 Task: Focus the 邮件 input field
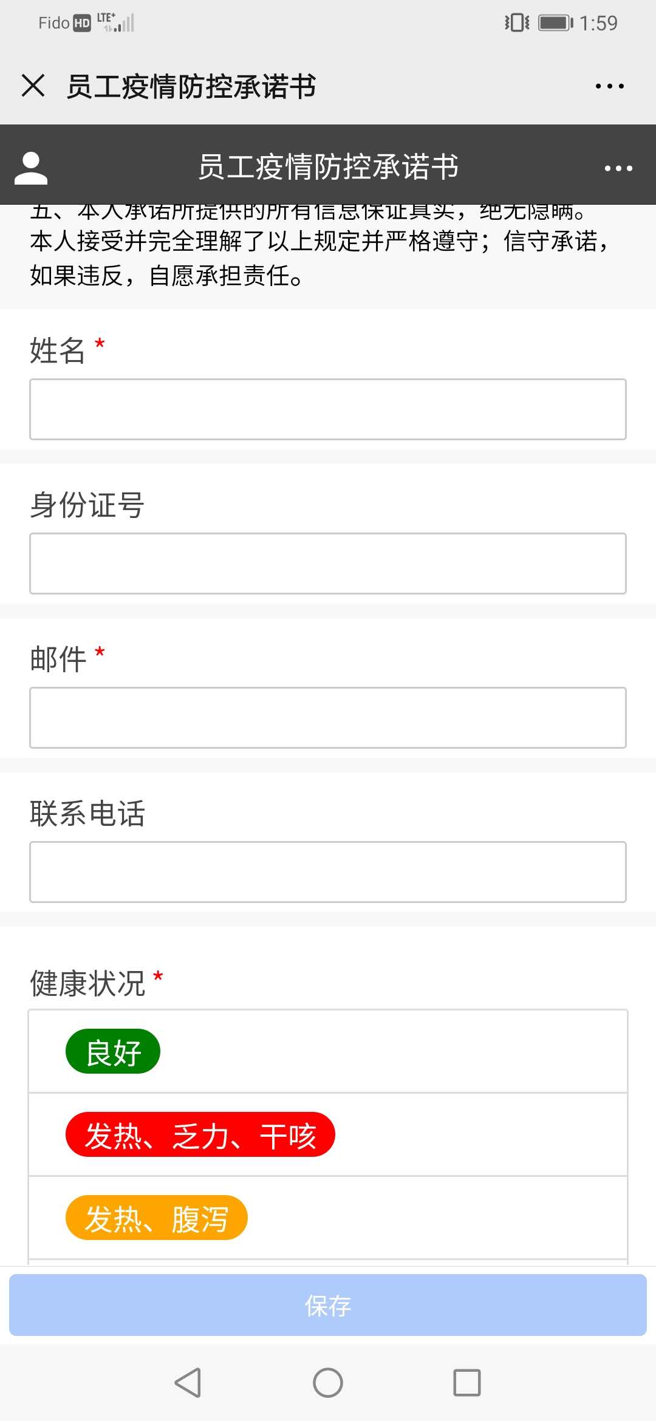point(328,718)
